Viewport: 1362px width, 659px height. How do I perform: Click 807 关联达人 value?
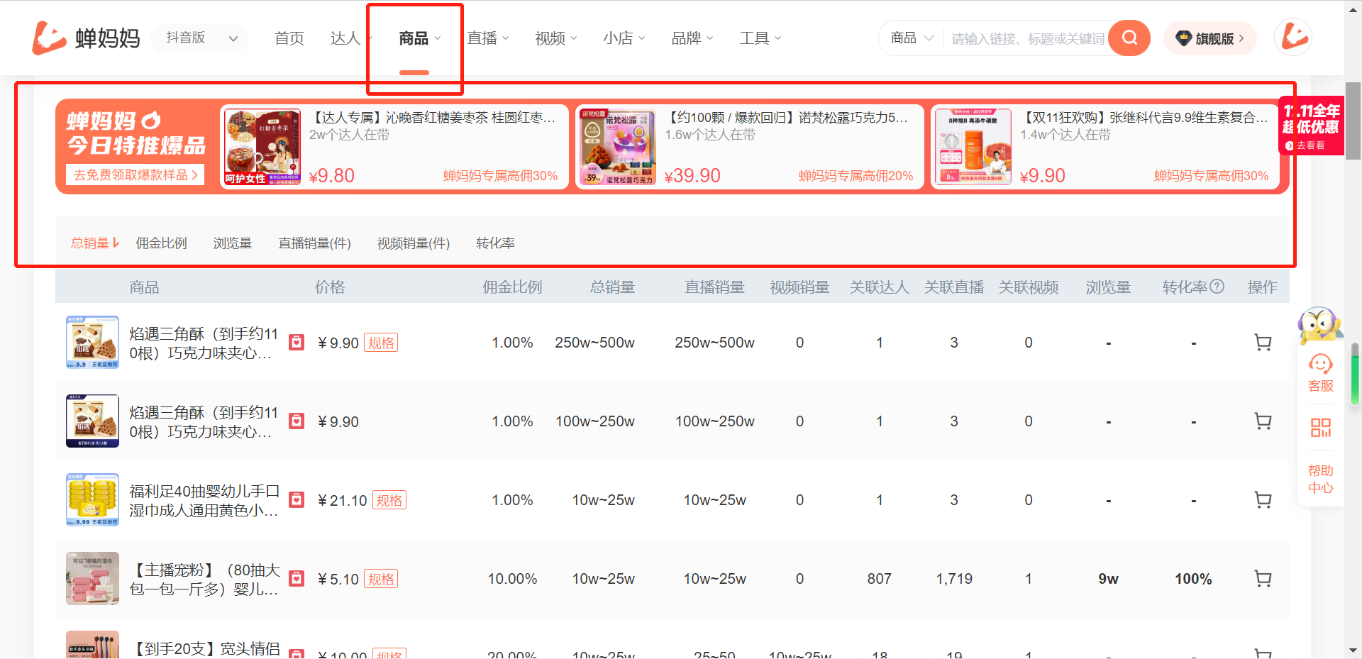[x=879, y=579]
